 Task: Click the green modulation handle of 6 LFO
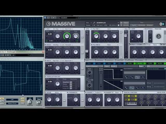(145, 64)
